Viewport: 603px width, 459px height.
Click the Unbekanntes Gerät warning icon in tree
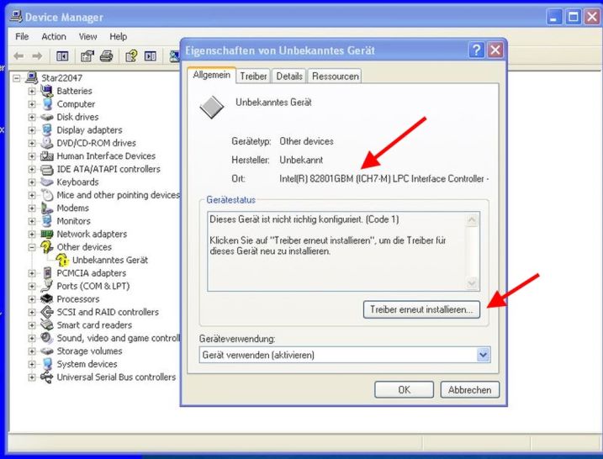click(62, 260)
